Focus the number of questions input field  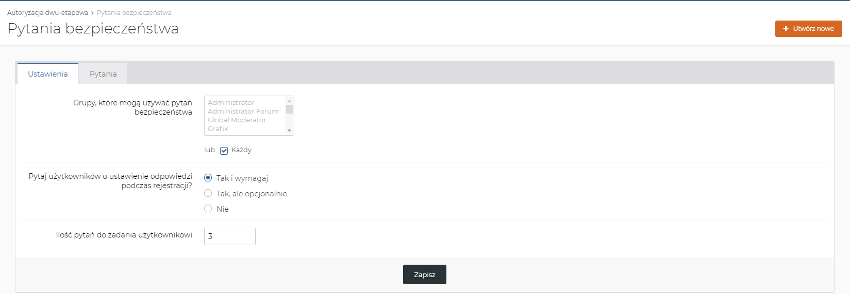(230, 236)
